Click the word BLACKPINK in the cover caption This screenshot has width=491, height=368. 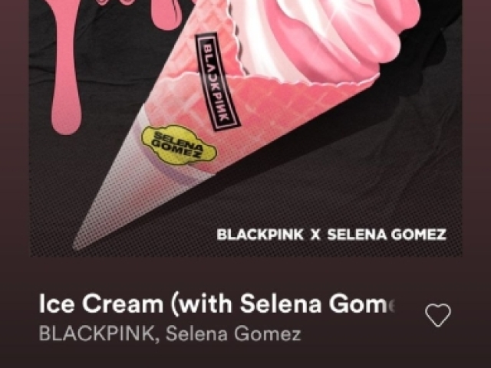260,235
